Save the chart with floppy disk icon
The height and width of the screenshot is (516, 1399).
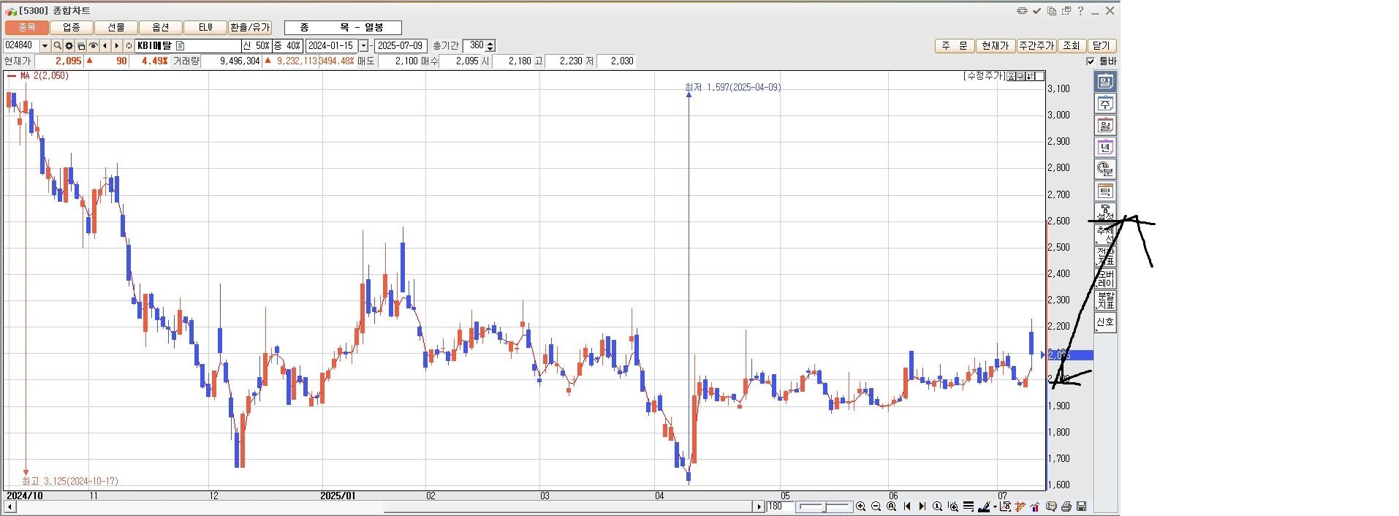(x=1082, y=506)
